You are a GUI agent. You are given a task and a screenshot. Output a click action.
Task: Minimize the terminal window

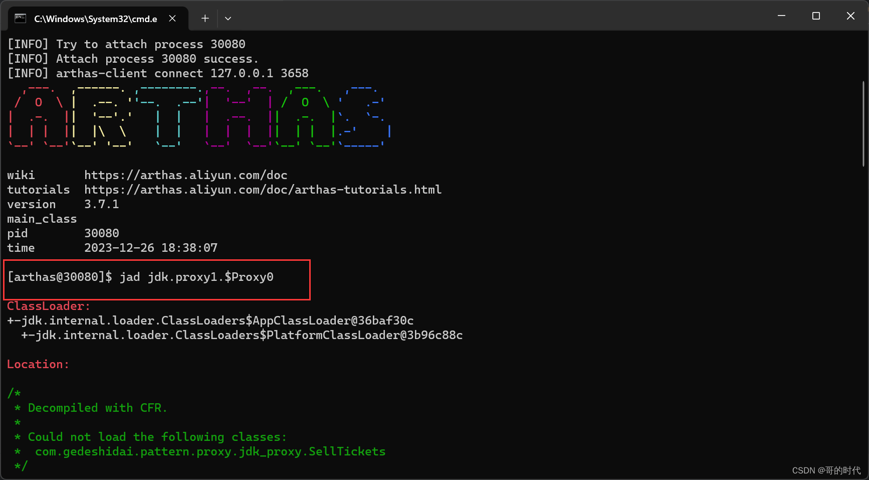pyautogui.click(x=781, y=16)
